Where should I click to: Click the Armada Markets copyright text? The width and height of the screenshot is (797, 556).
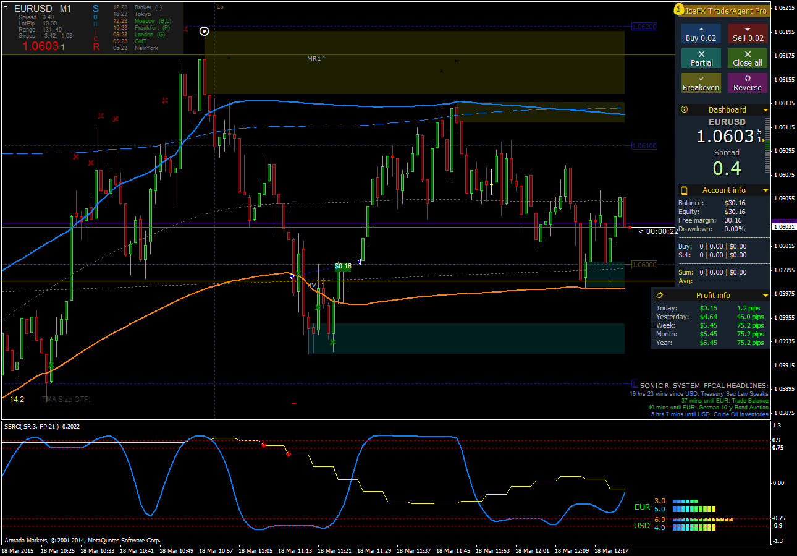tap(82, 541)
